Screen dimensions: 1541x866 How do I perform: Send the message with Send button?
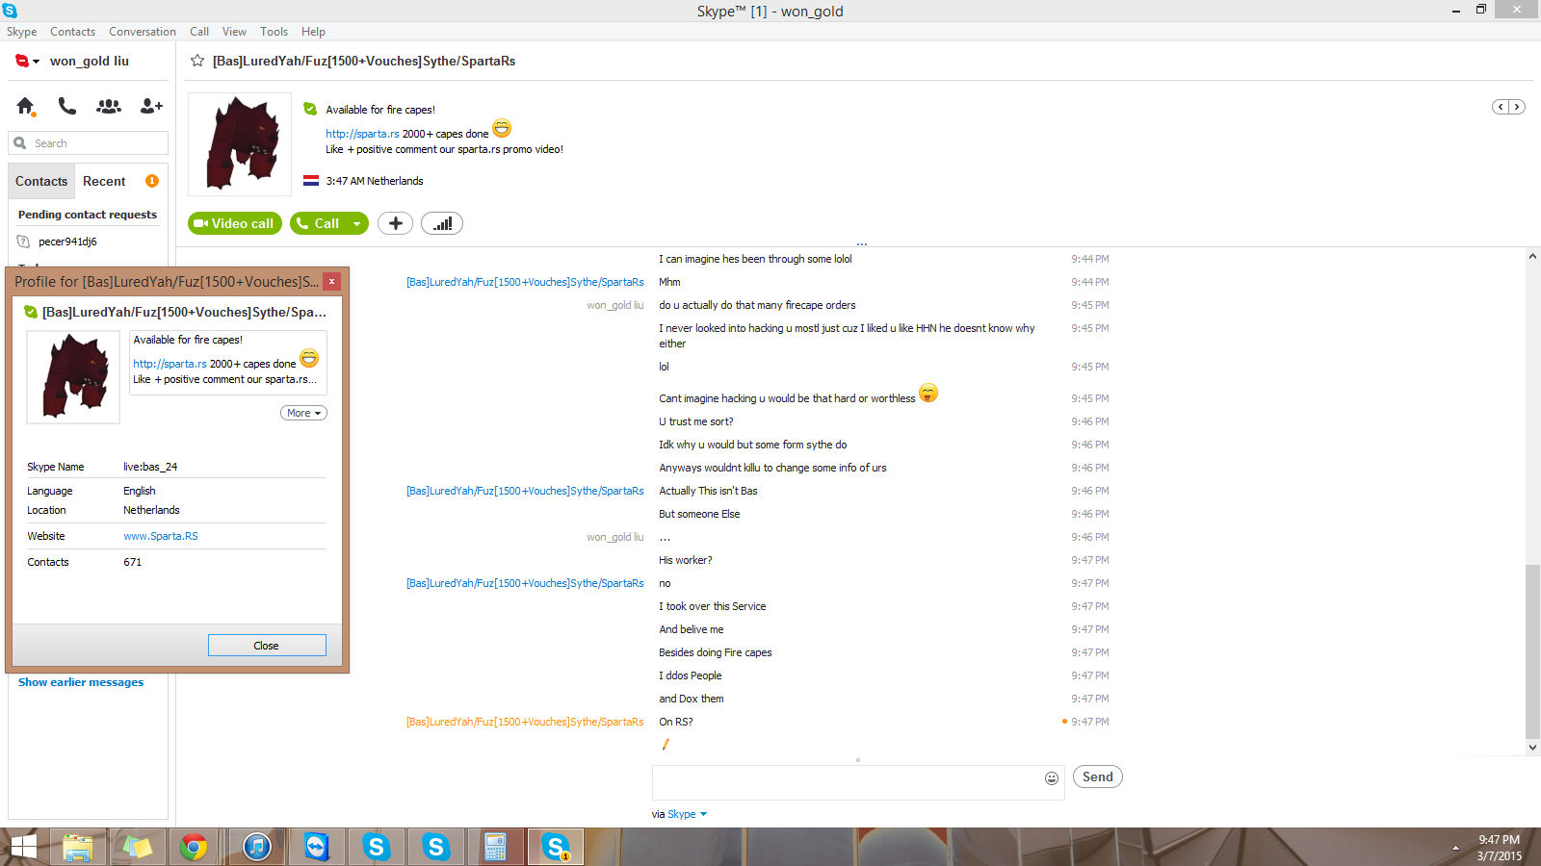pyautogui.click(x=1098, y=777)
